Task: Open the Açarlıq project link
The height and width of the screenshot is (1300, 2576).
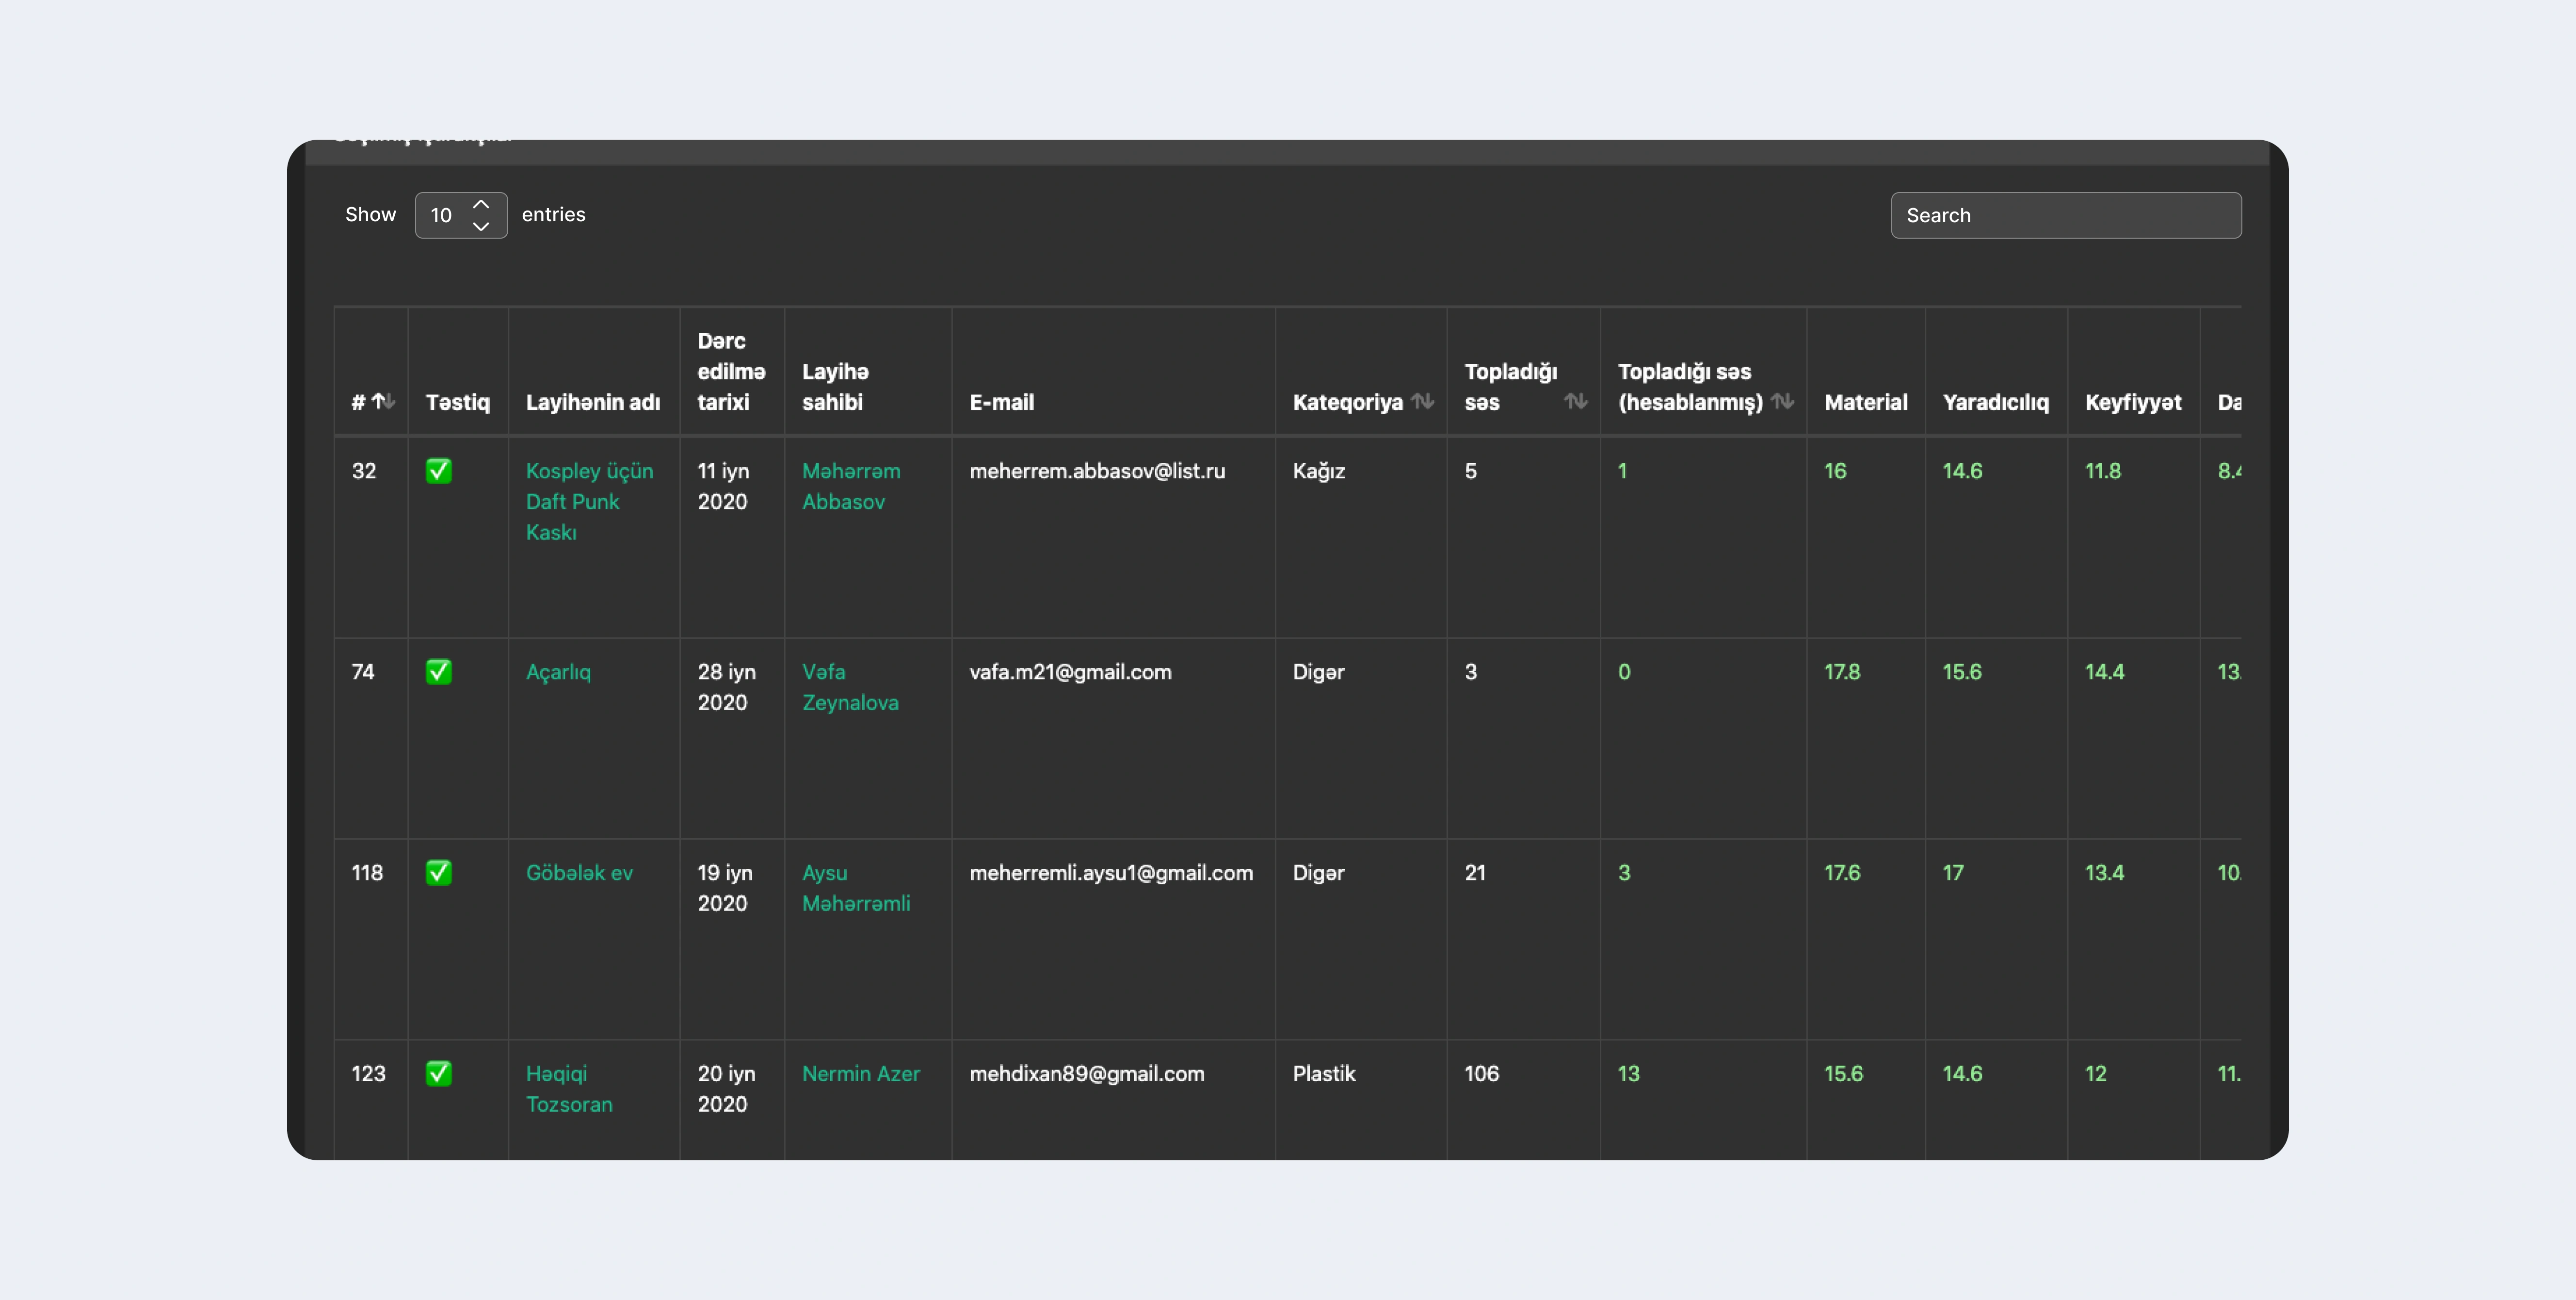Action: pos(558,672)
